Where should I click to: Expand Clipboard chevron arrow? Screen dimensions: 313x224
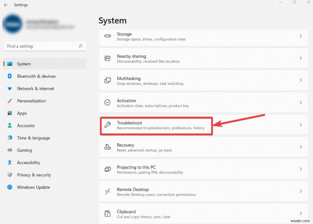click(300, 213)
